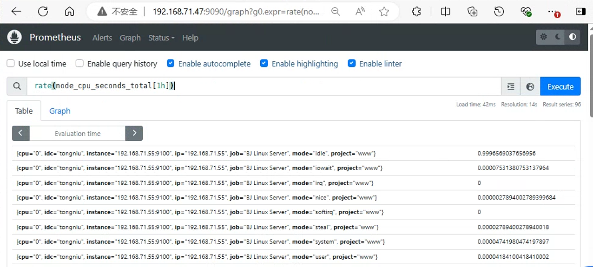593x267 pixels.
Task: Open browser collections icon
Action: click(472, 12)
